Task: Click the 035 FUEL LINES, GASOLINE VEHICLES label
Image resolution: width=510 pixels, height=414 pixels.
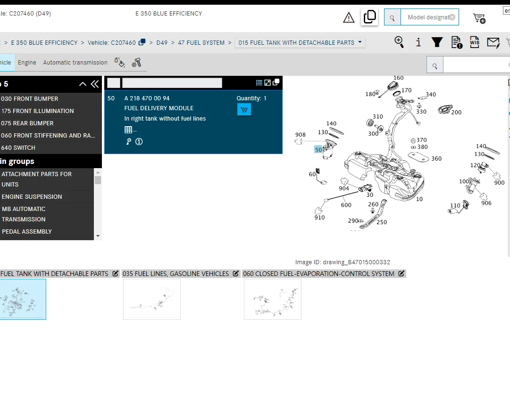Action: point(176,274)
